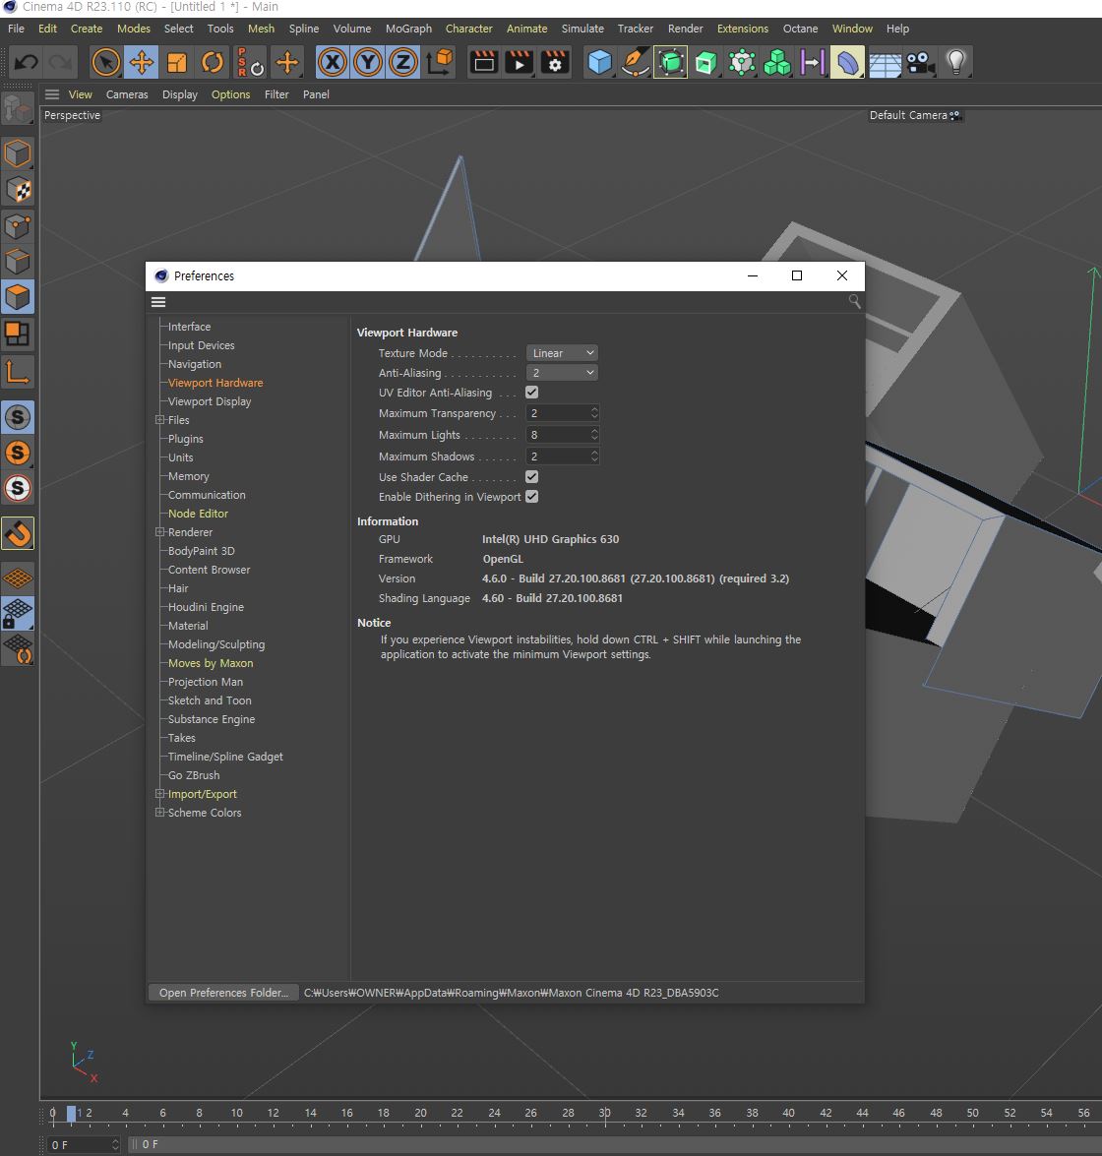Click Maximum Shadows stepper arrows
The height and width of the screenshot is (1156, 1102).
point(594,456)
